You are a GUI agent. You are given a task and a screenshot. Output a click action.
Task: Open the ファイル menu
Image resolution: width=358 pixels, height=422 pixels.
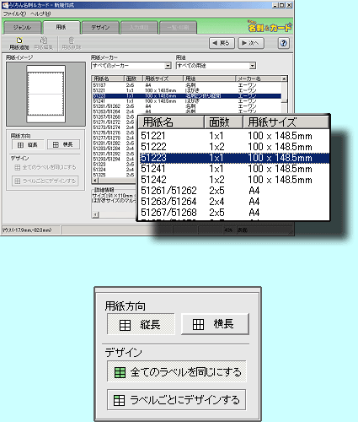[14, 14]
